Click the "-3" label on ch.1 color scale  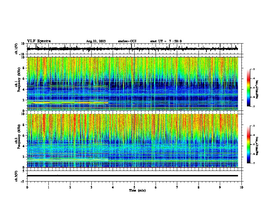(x=253, y=69)
